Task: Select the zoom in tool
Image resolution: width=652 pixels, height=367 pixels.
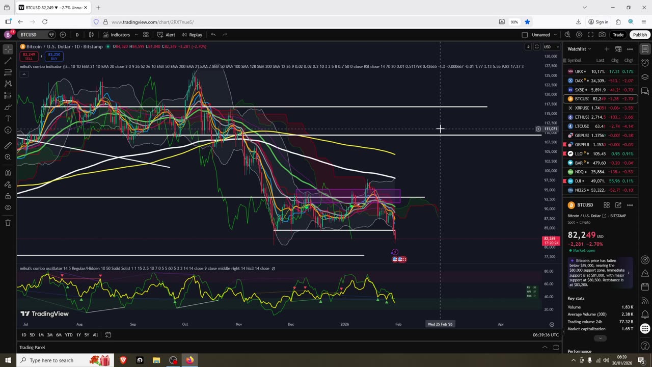Action: pos(8,157)
